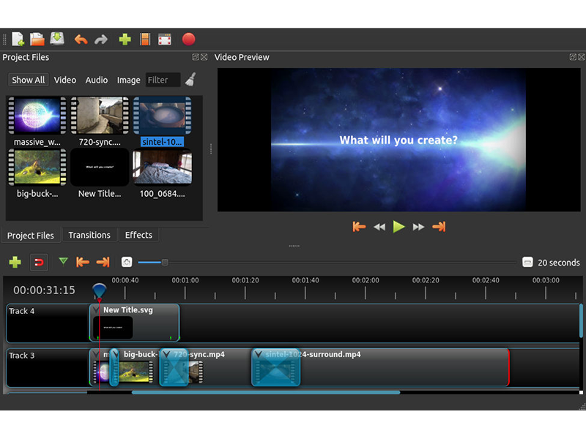Image resolution: width=586 pixels, height=439 pixels.
Task: Enable the Video filter for project files
Action: [x=64, y=80]
